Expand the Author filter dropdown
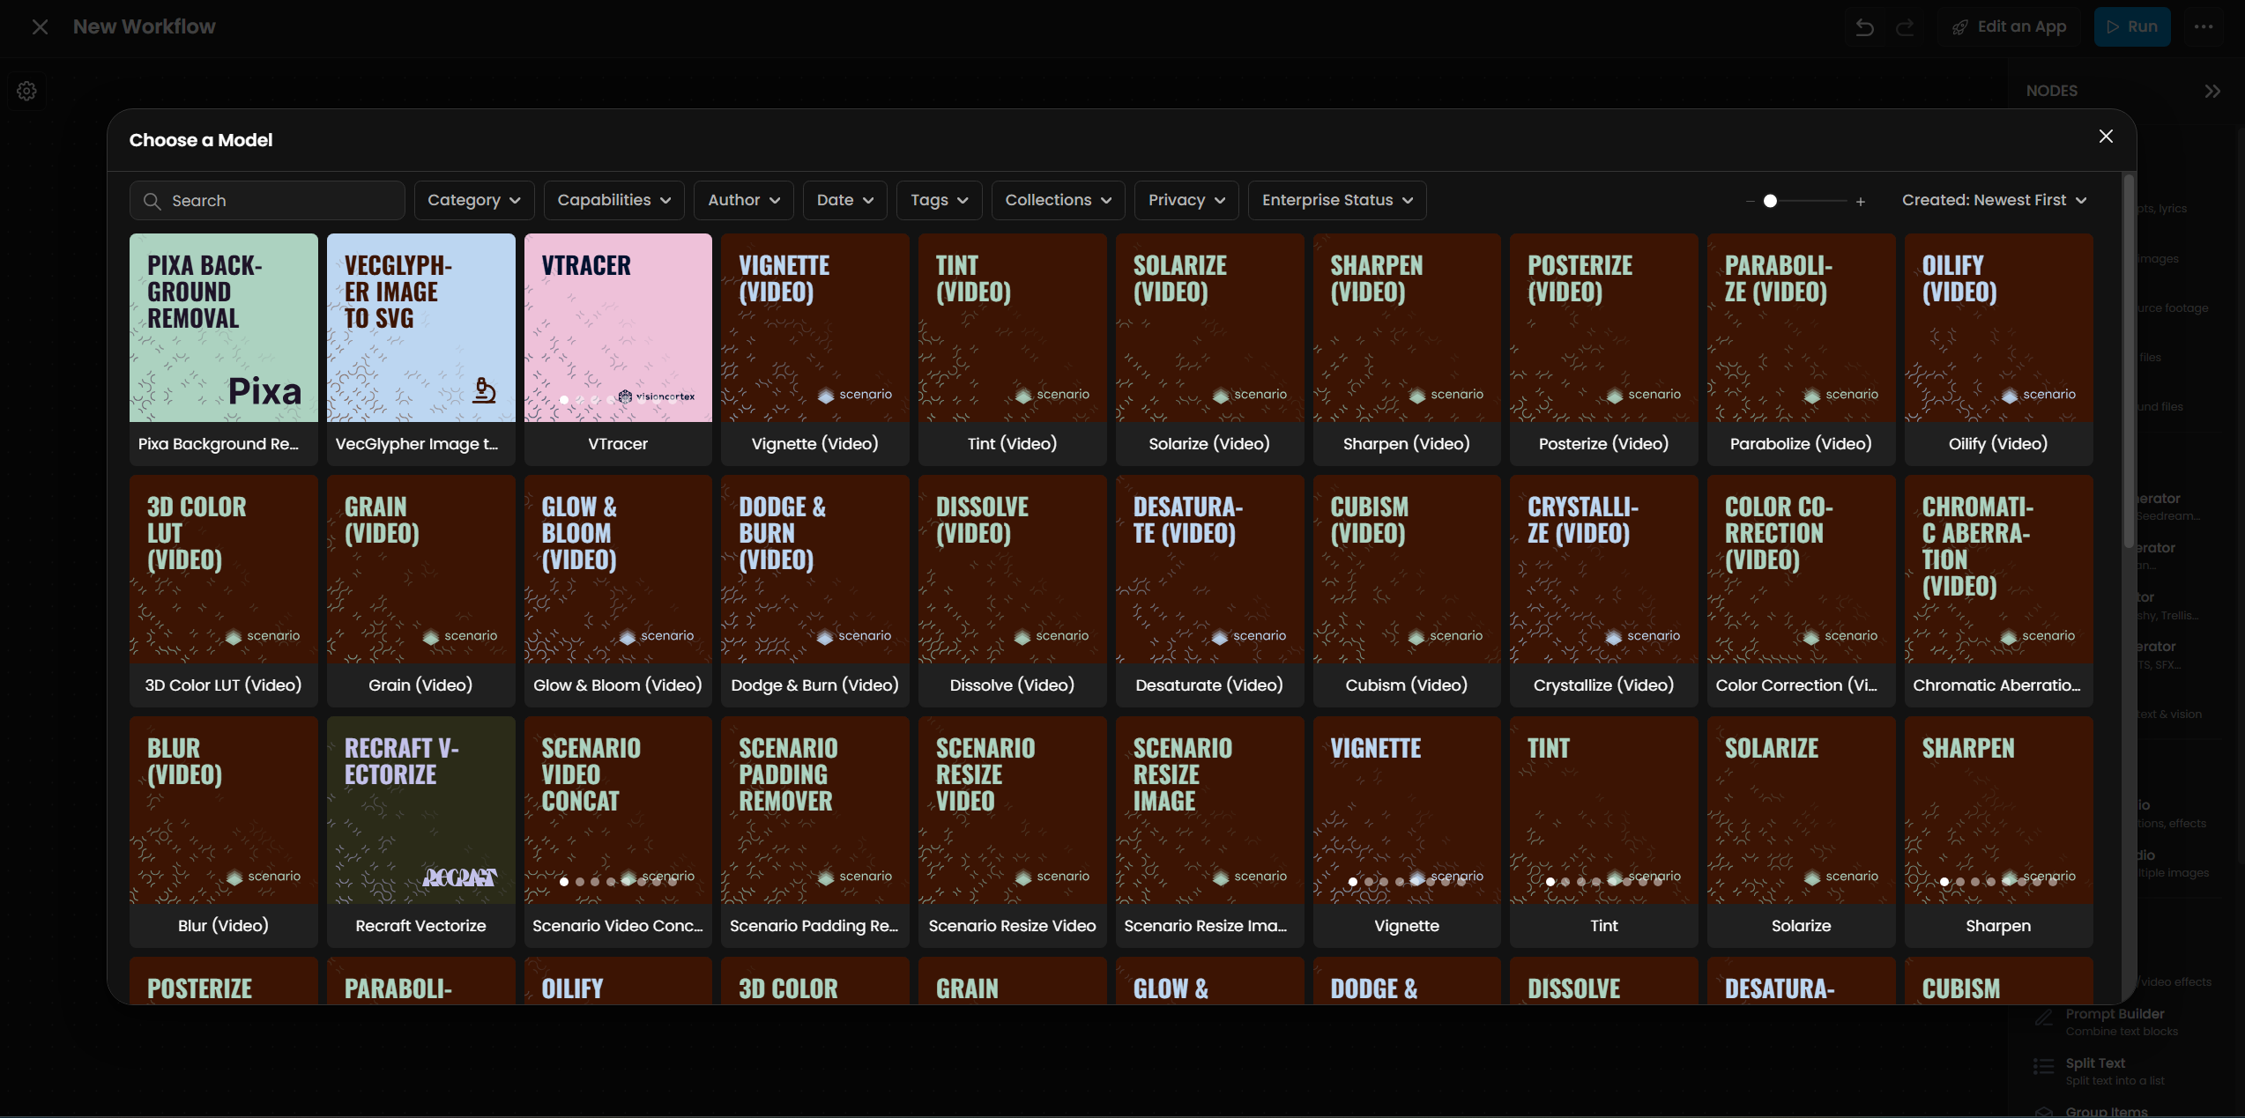This screenshot has height=1118, width=2245. (744, 201)
